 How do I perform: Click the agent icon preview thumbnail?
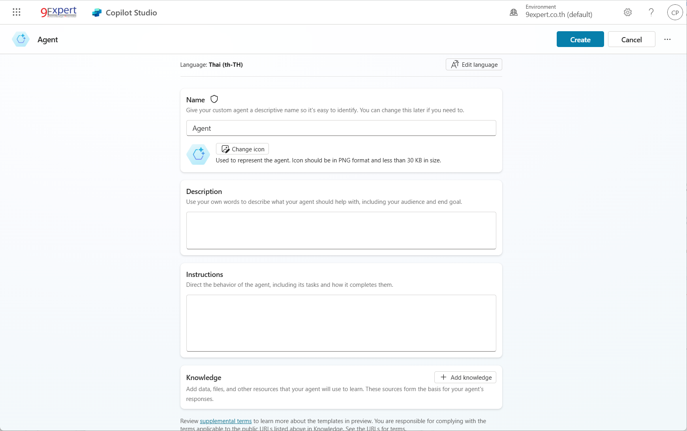pos(198,154)
